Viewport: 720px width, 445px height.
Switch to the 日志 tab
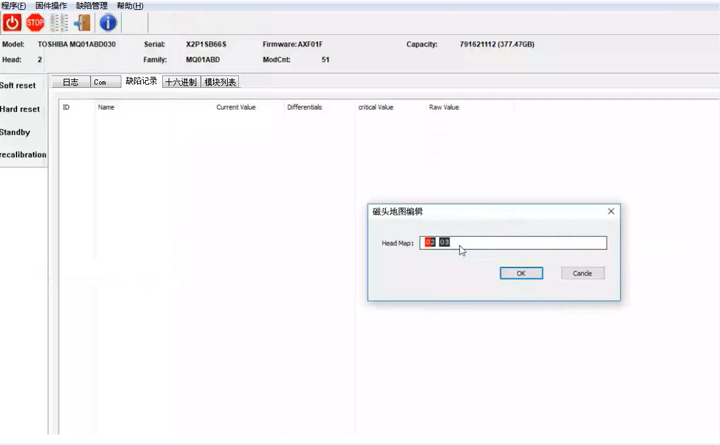tap(71, 82)
